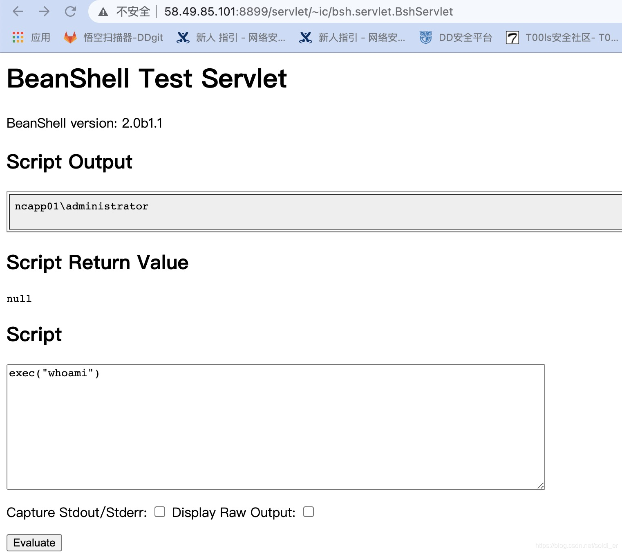
Task: Click the insecure site warning triangle icon
Action: 103,12
